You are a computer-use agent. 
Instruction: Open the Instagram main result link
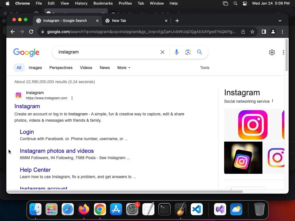[27, 106]
